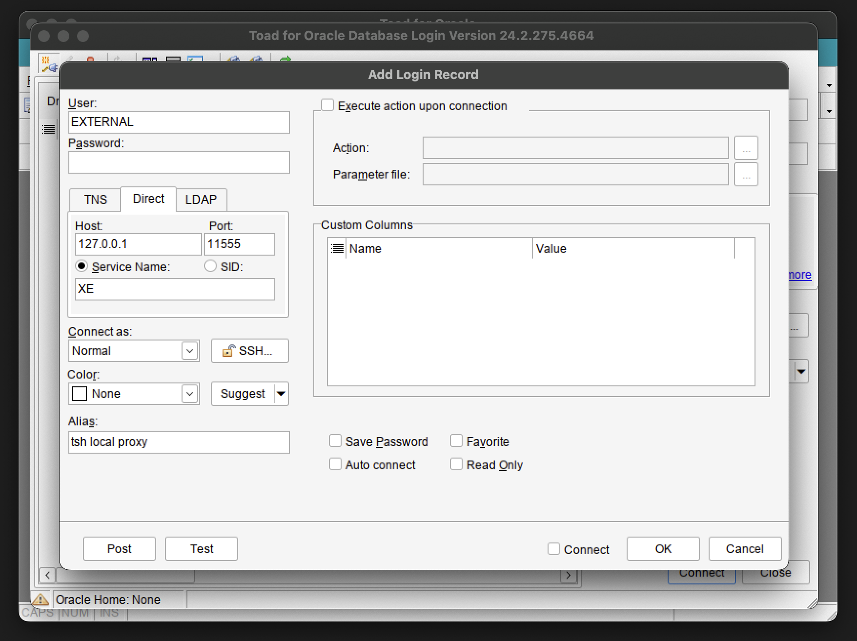Open the Suggest color dropdown arrow

[x=282, y=394]
